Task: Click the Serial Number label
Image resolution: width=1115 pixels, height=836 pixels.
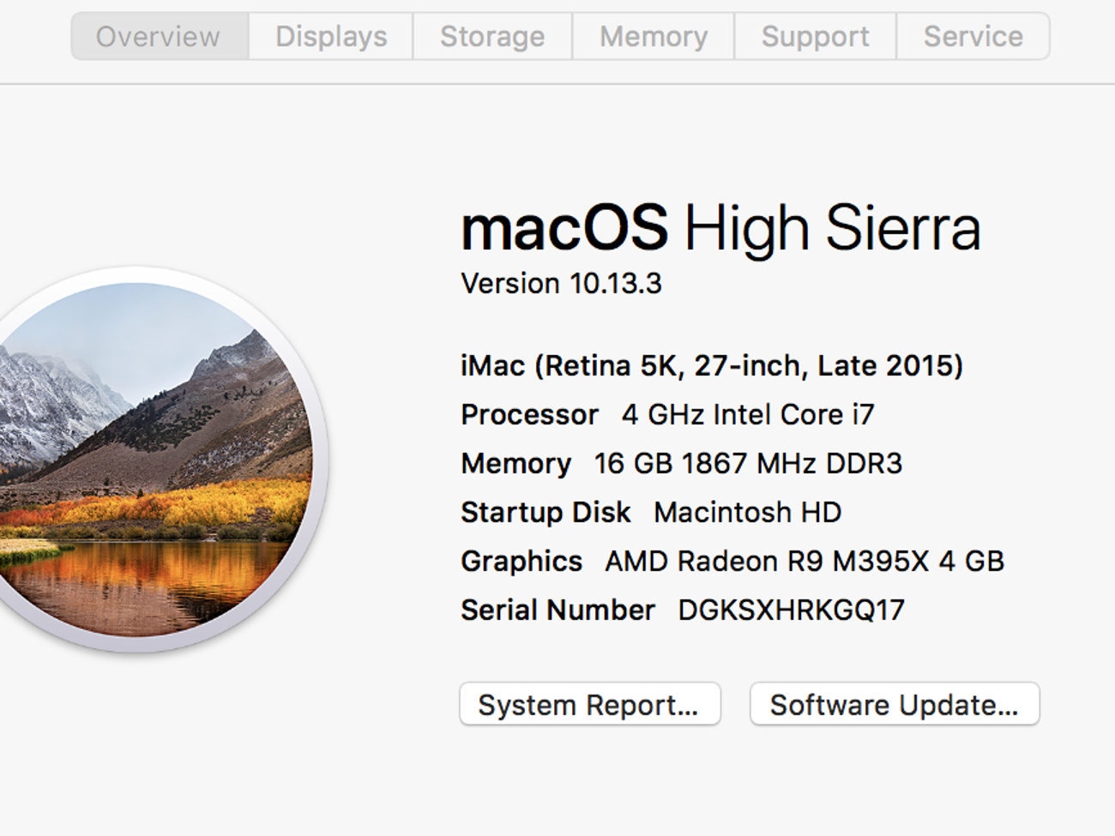Action: point(557,610)
